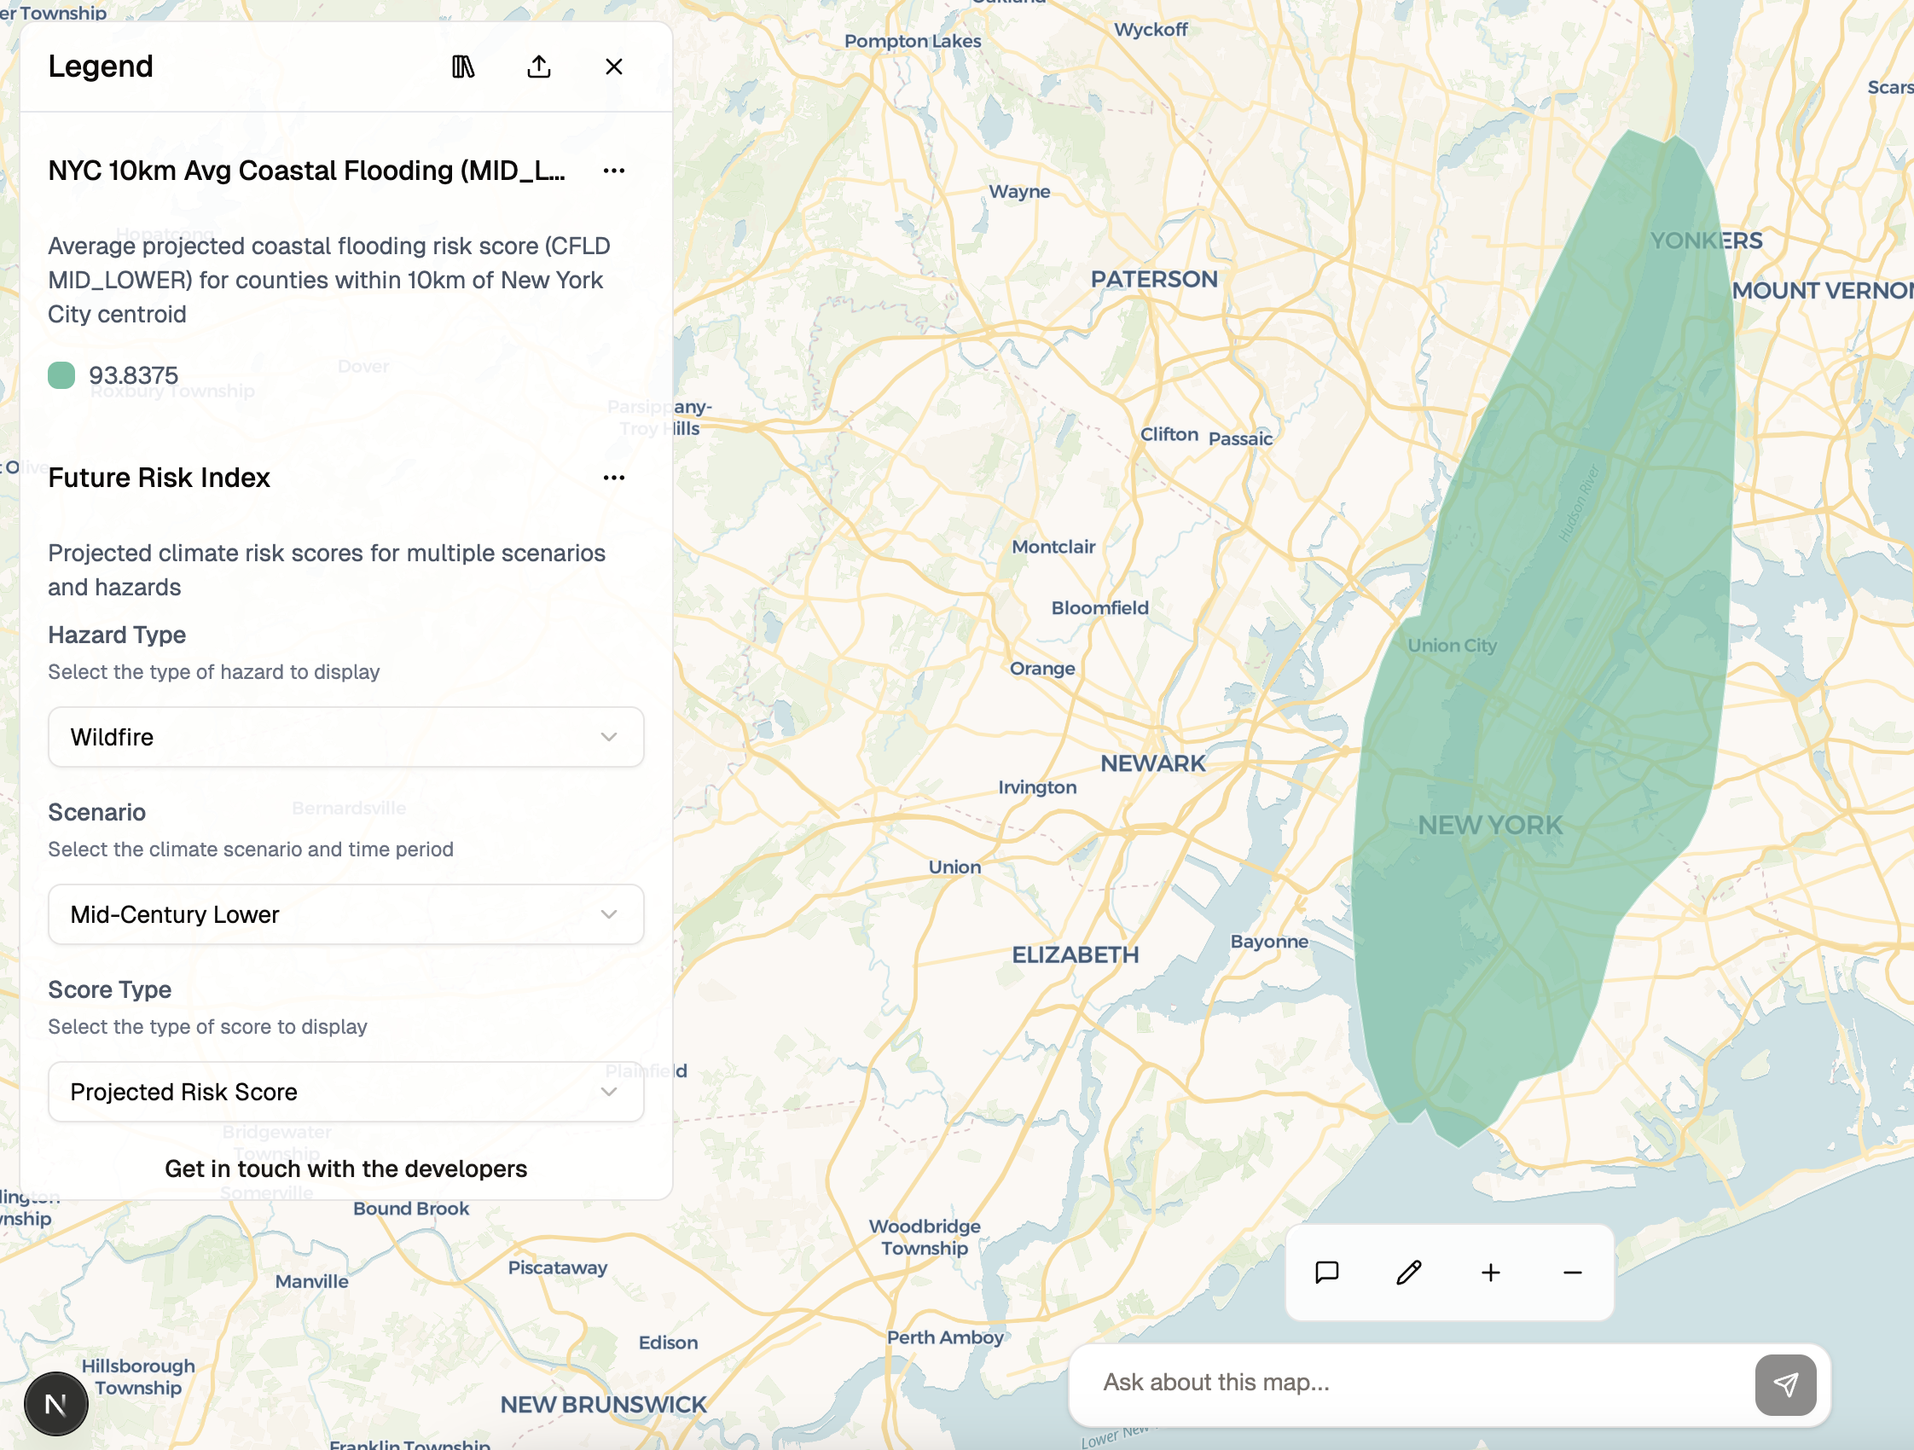Open the options menu for Future Risk Index
Screen dimensions: 1914x1450
[613, 477]
